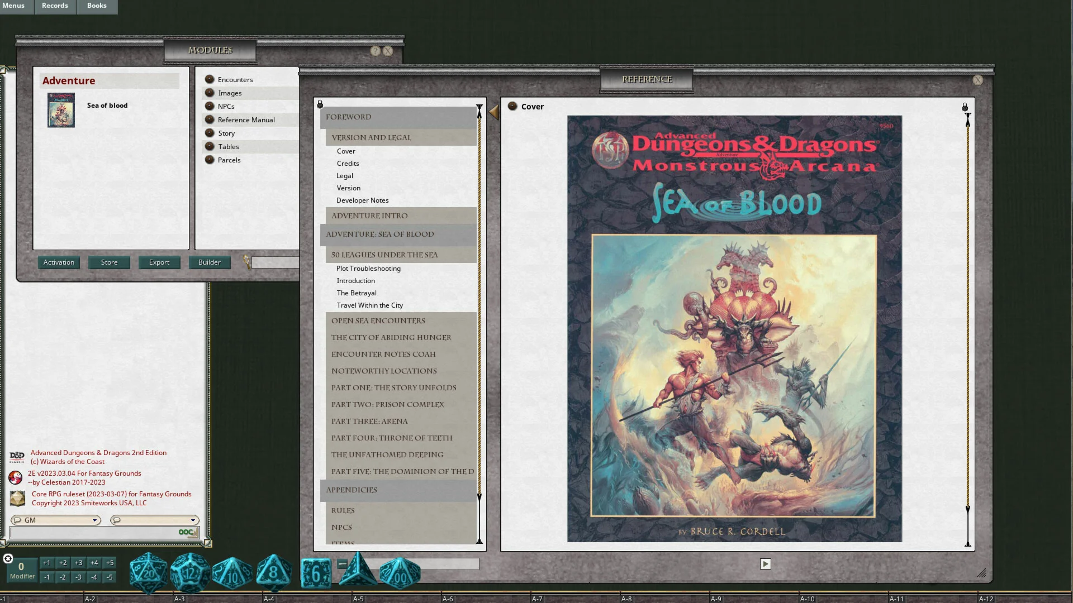
Task: Toggle the Cover page lock icon
Action: [965, 107]
